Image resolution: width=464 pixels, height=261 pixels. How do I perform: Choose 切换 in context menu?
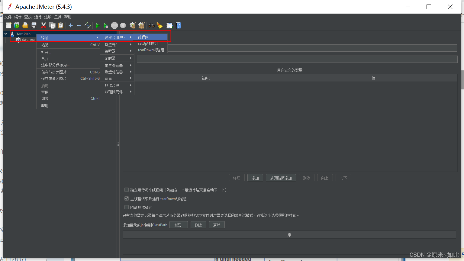(69, 98)
